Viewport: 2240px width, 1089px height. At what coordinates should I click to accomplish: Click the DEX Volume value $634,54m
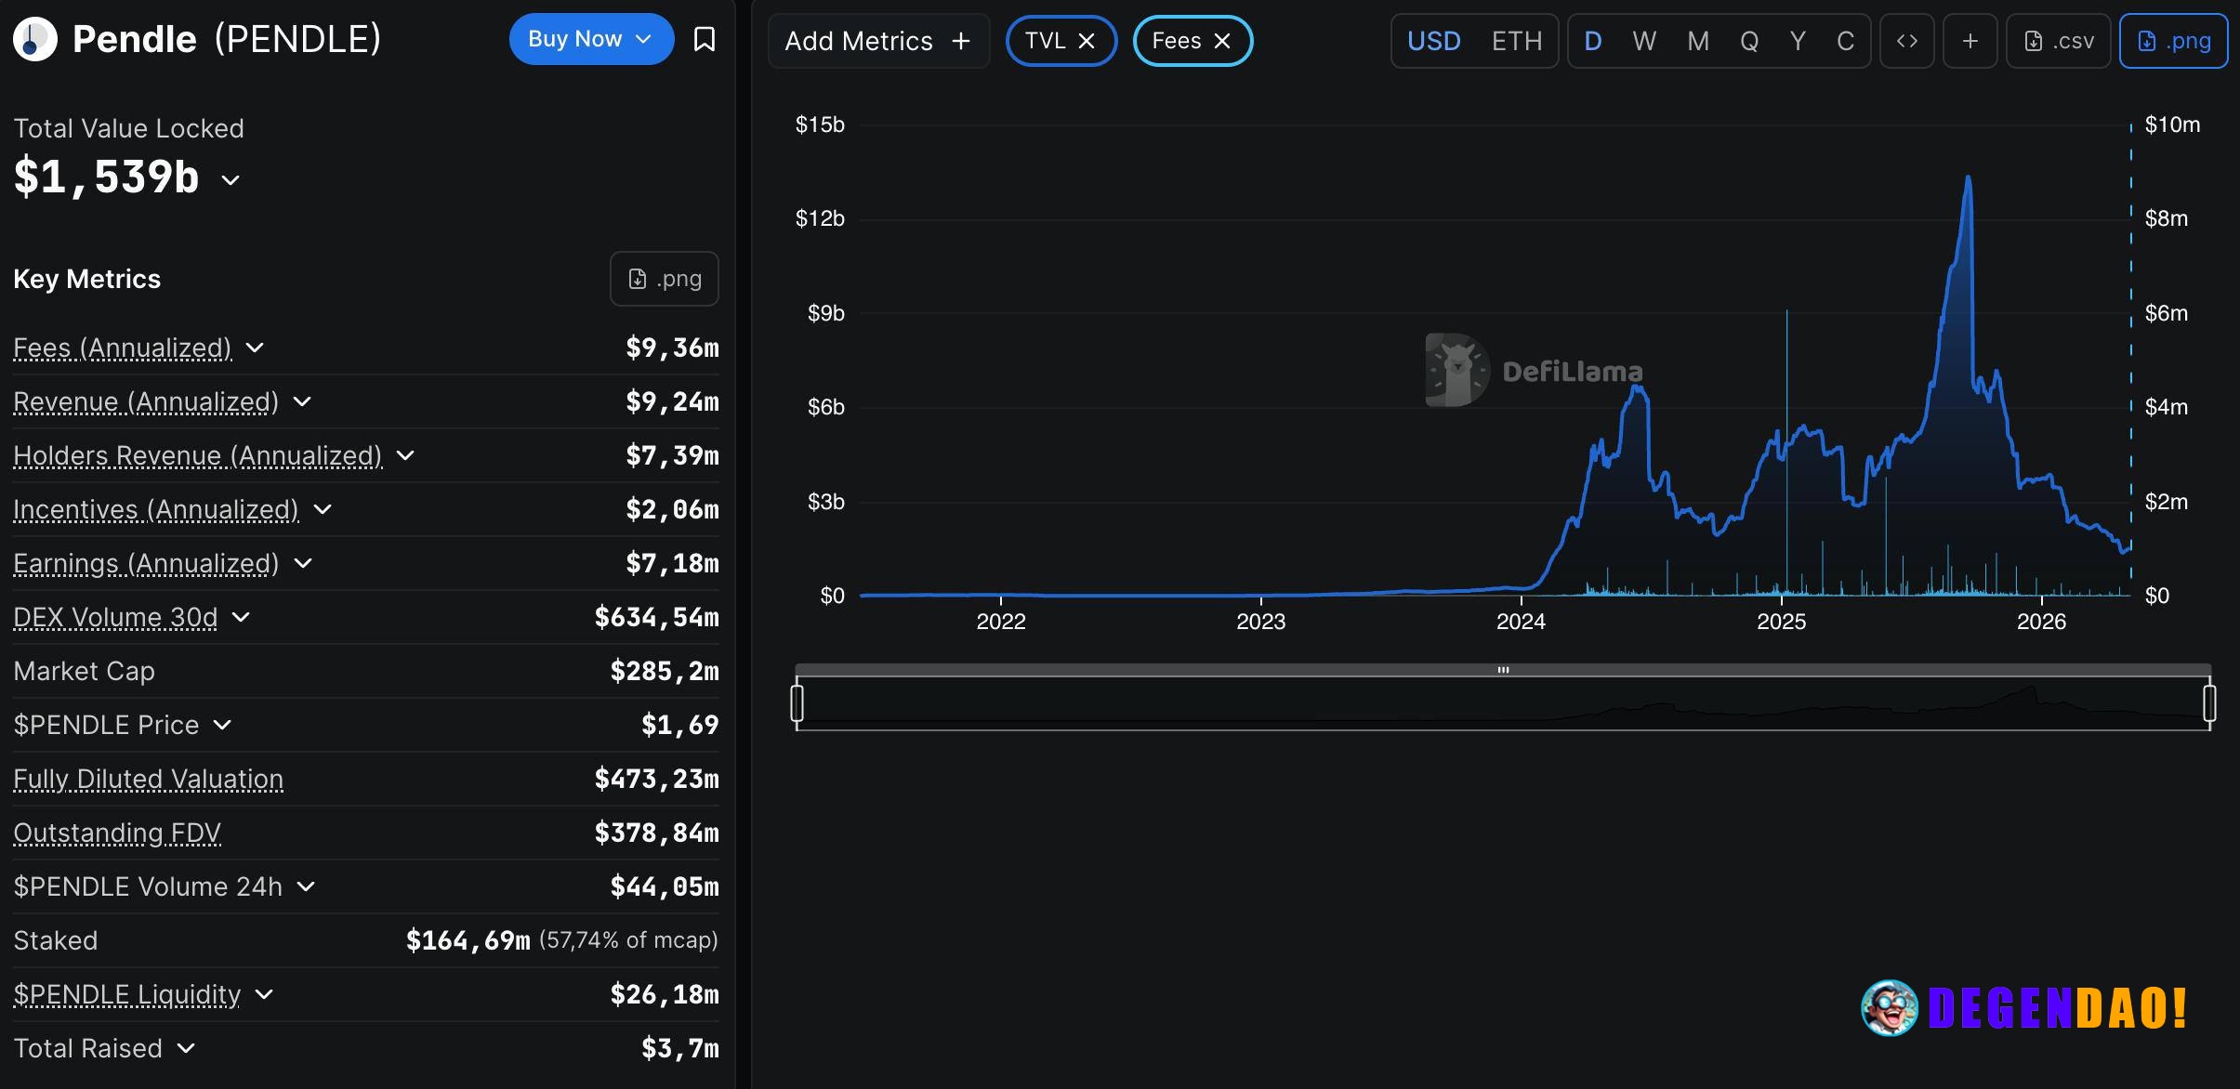coord(657,617)
